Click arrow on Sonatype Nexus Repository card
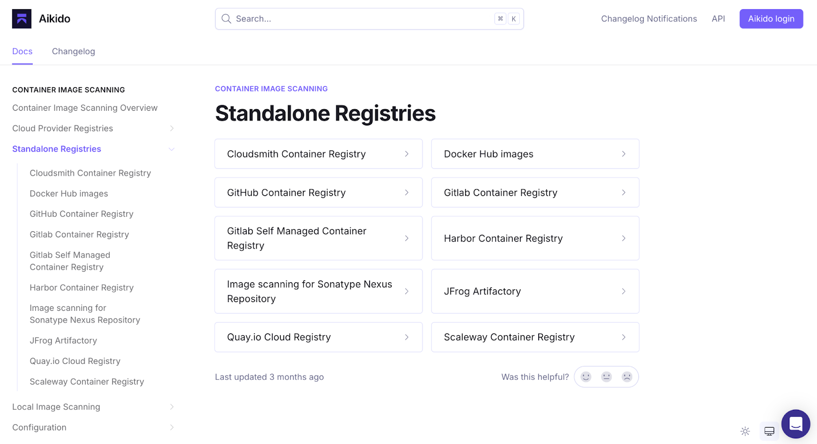Image resolution: width=817 pixels, height=444 pixels. (407, 291)
